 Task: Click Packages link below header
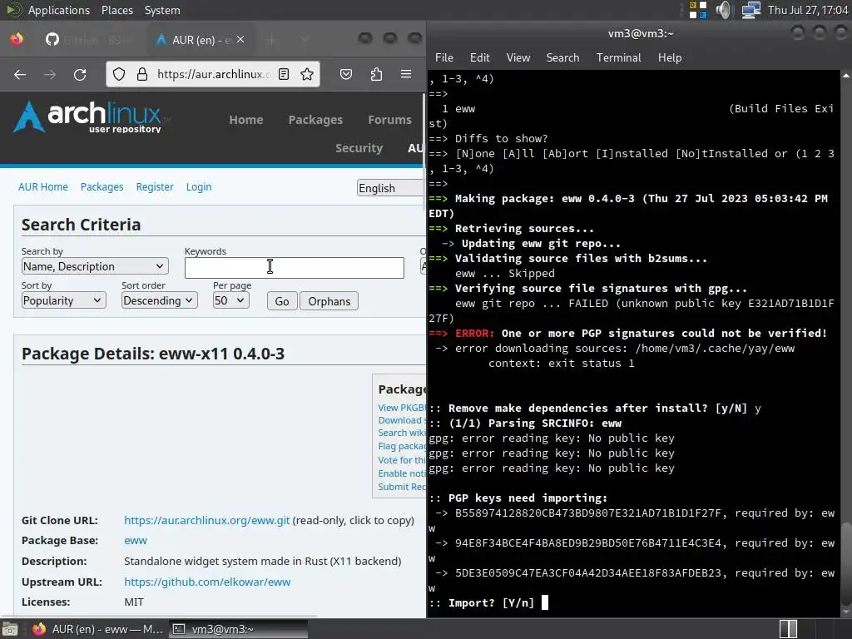click(x=102, y=187)
